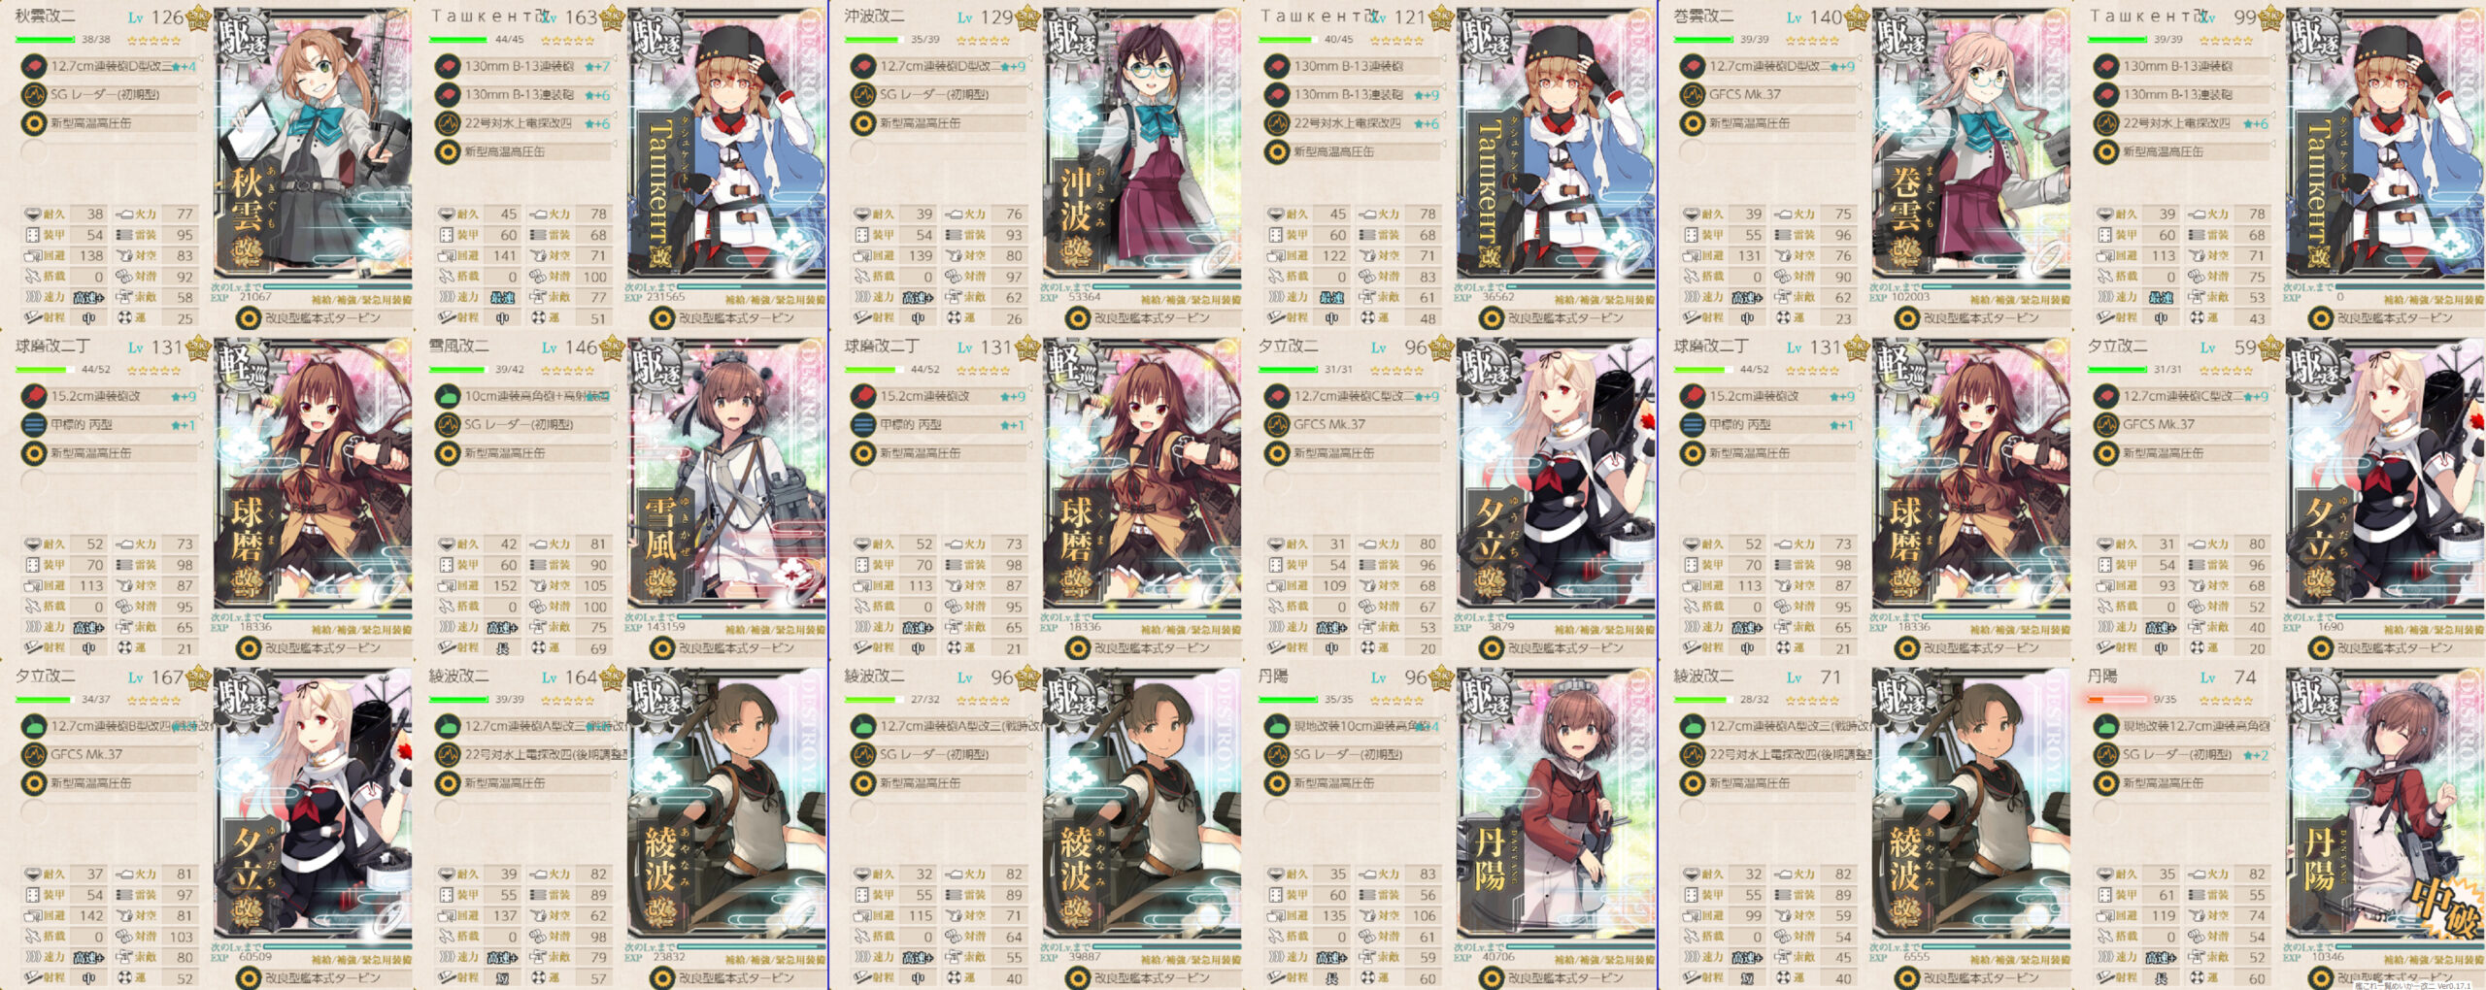Viewport: 2486px width, 990px height.
Task: Click the 現地改装12.7cm連装高角砲 icon on damaged Lv 74 丹陽
Action: coord(2106,726)
